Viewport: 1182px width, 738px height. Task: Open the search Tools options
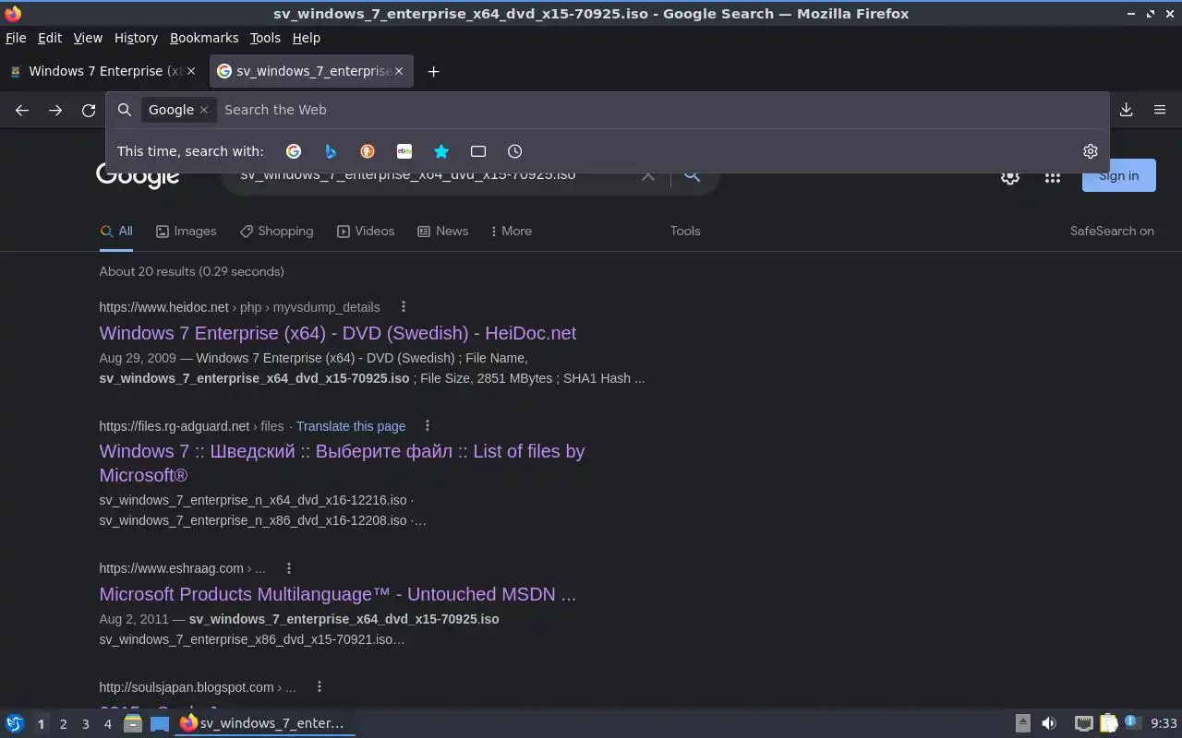pyautogui.click(x=685, y=232)
